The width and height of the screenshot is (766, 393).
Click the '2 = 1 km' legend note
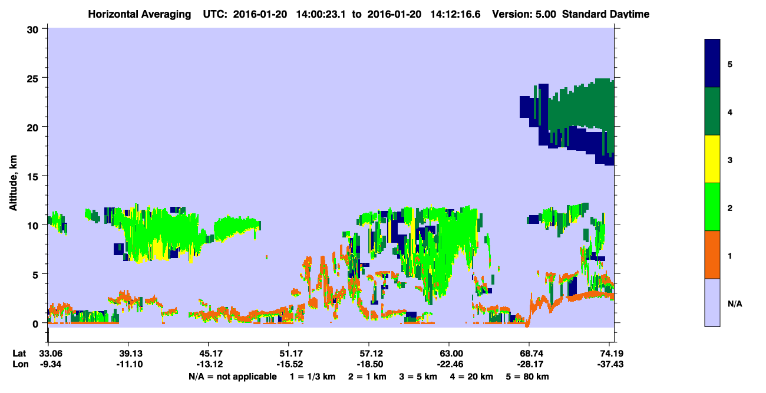(x=367, y=377)
